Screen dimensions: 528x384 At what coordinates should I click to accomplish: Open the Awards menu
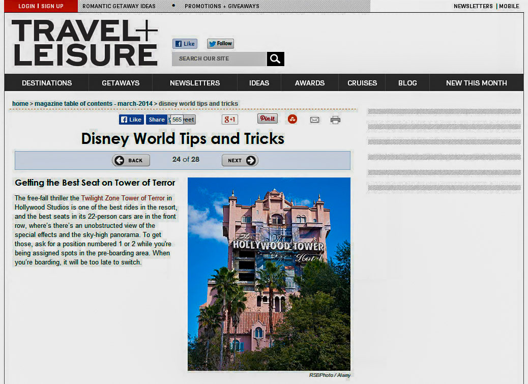tap(310, 83)
